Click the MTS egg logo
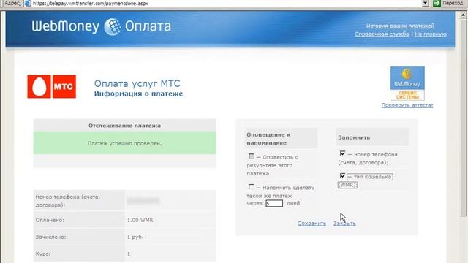 tap(39, 86)
